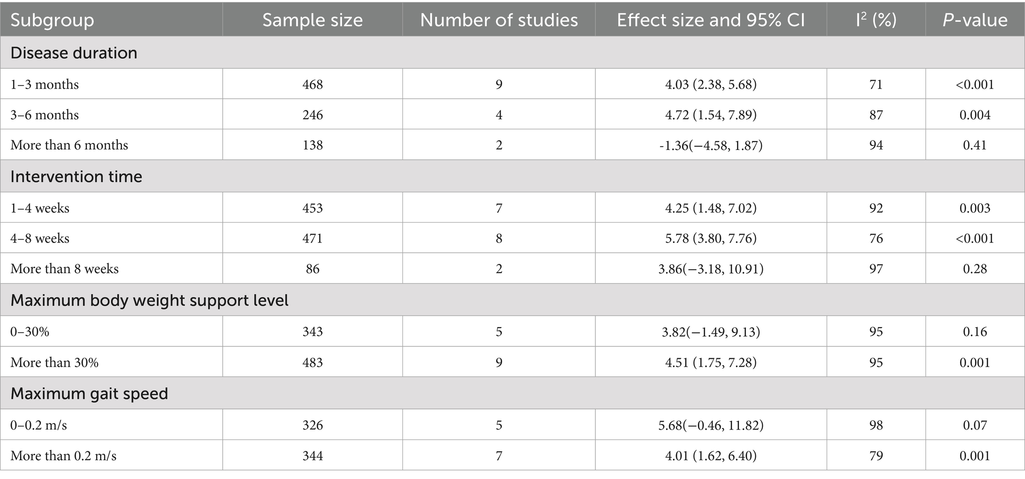Select the I² (%) column header

tap(876, 20)
